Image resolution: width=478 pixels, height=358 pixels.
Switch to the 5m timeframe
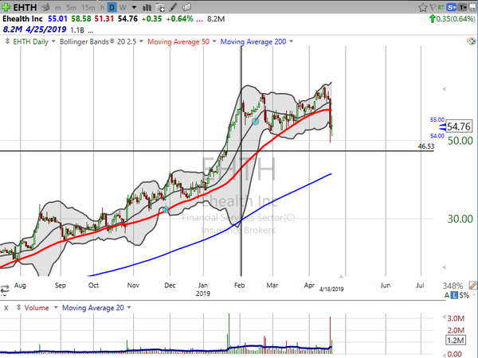coord(71,8)
